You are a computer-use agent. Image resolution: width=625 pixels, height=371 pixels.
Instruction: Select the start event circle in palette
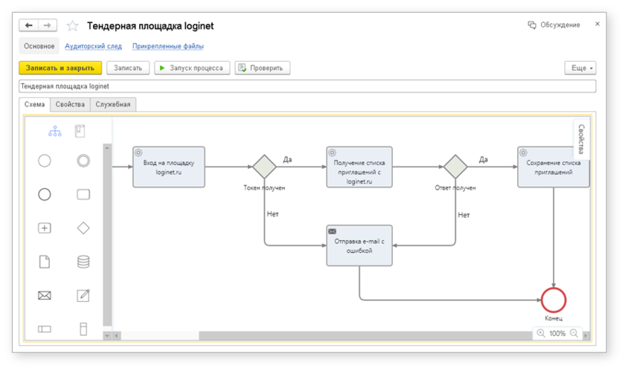(x=45, y=161)
